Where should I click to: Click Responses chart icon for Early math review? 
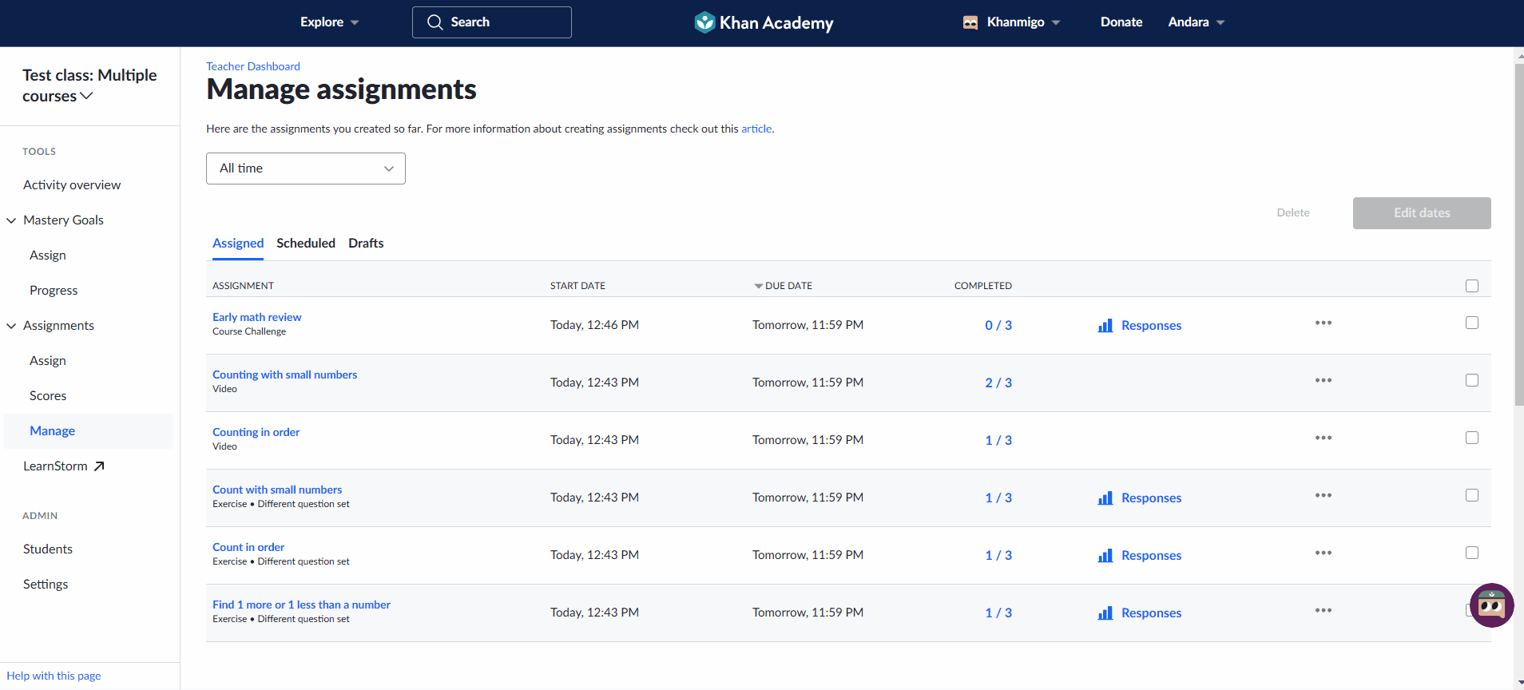(x=1105, y=326)
